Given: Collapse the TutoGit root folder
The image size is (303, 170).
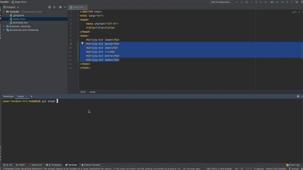Looking at the screenshot, I should (4, 12).
